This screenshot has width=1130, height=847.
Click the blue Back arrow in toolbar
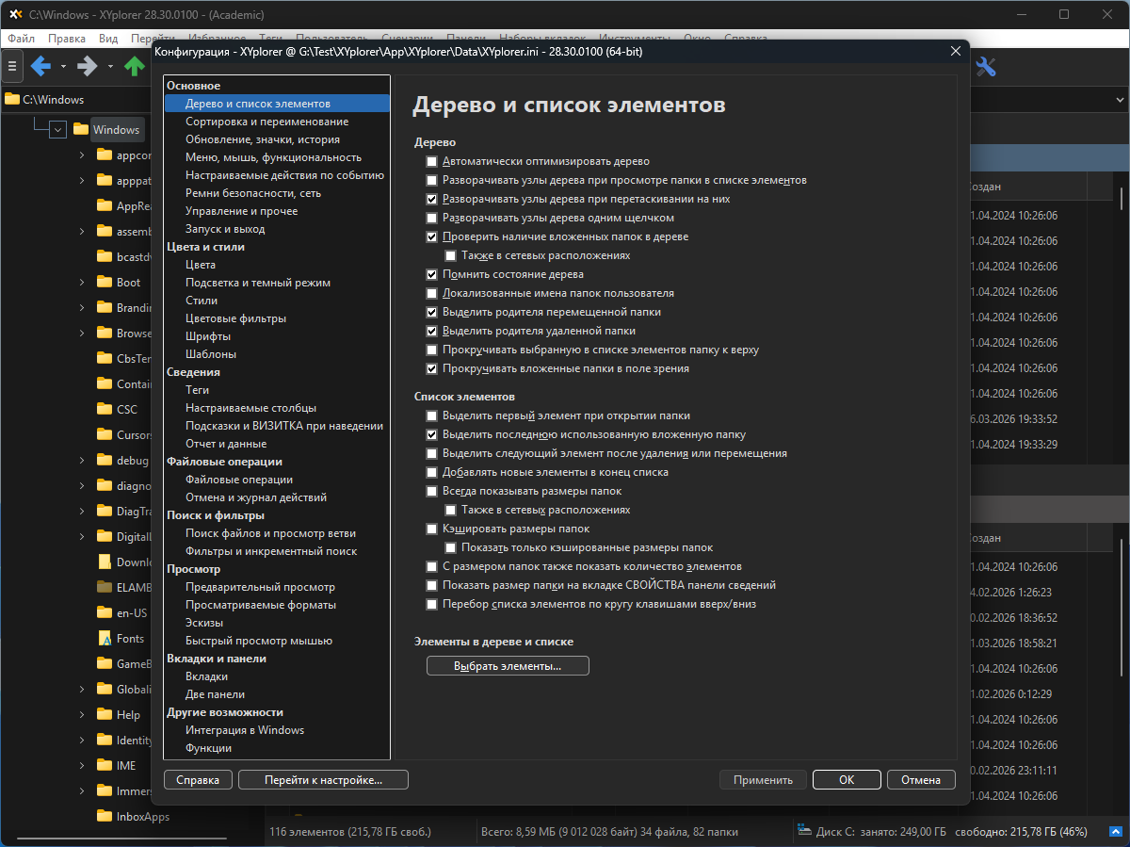tap(40, 66)
